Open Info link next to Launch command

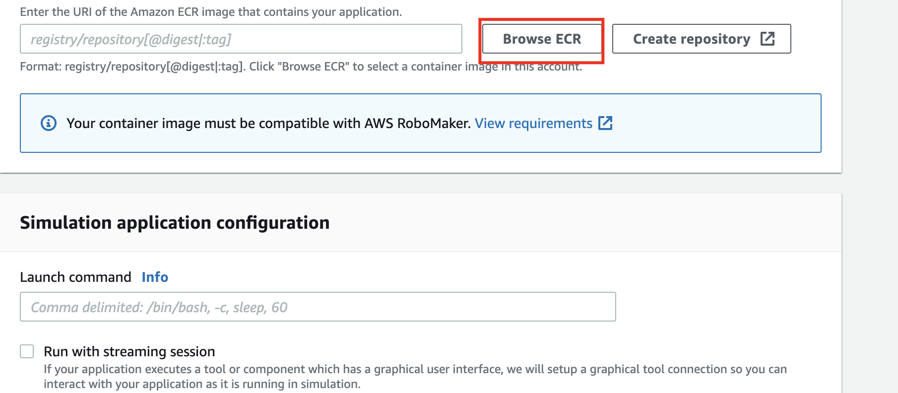click(155, 277)
